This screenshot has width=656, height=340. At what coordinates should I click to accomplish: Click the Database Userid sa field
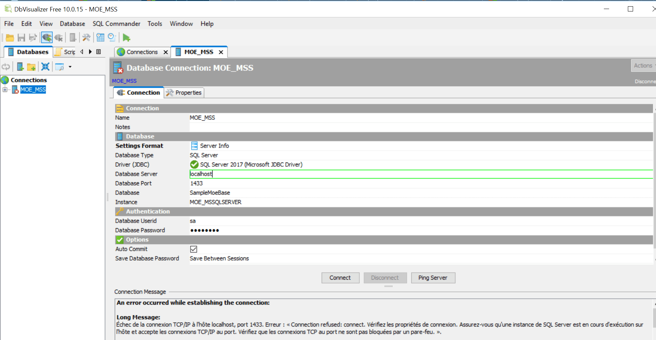pyautogui.click(x=421, y=221)
